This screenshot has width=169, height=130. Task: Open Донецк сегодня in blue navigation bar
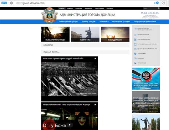(89, 22)
